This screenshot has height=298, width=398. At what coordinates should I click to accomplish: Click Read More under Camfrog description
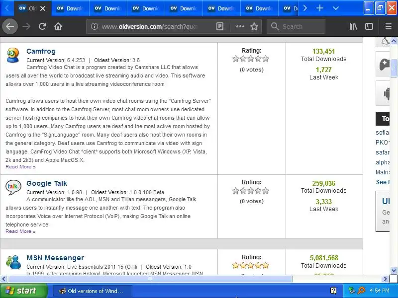[x=20, y=167]
